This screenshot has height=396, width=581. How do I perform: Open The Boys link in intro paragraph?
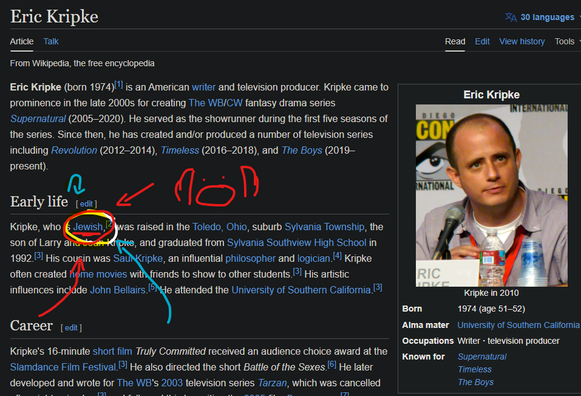tap(302, 150)
